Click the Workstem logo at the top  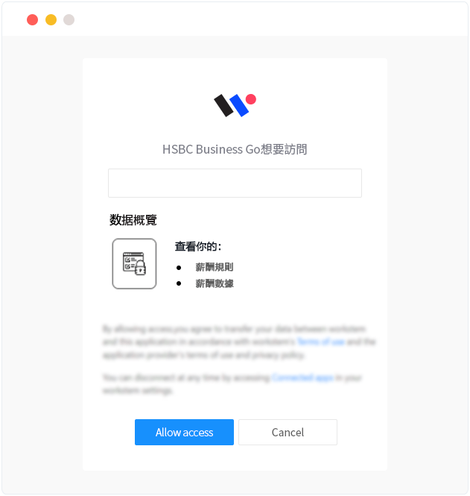pyautogui.click(x=235, y=105)
